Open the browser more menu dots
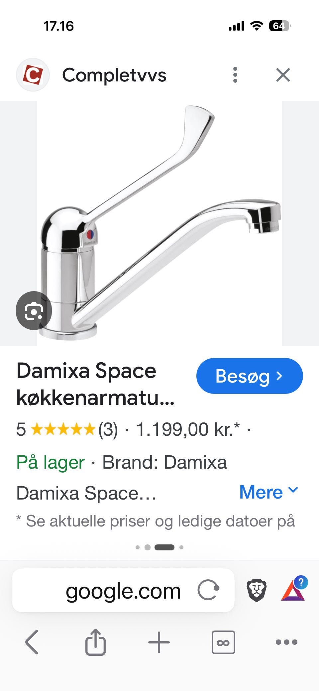319x691 pixels. tap(286, 642)
